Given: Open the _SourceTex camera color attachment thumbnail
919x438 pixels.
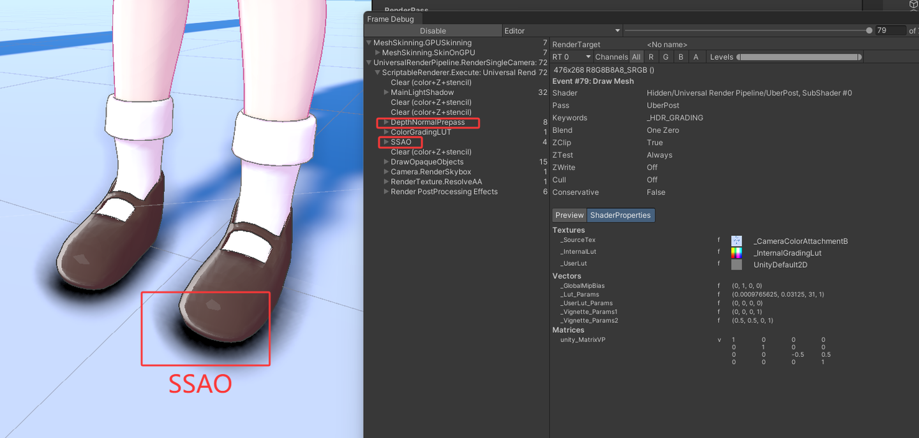Looking at the screenshot, I should click(x=736, y=240).
